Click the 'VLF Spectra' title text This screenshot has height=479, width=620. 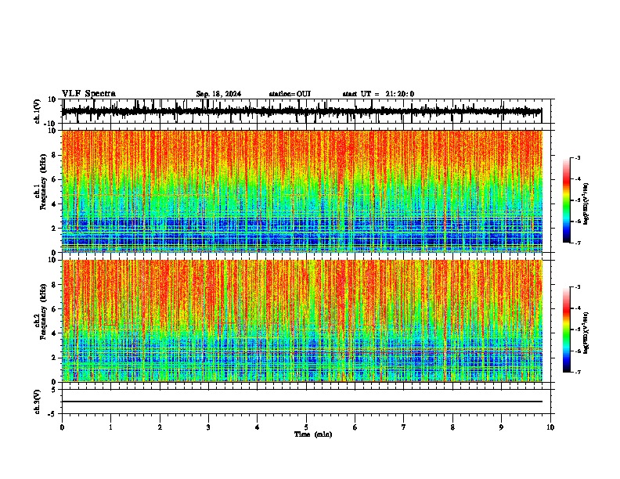click(x=88, y=94)
